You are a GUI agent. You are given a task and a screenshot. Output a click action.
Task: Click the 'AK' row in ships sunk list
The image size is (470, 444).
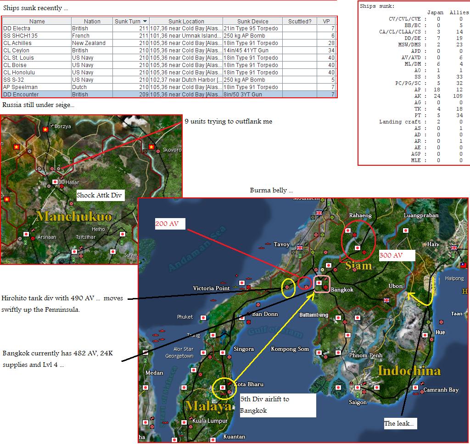[x=438, y=96]
